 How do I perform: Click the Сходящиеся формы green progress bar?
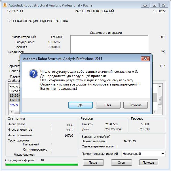42,164
